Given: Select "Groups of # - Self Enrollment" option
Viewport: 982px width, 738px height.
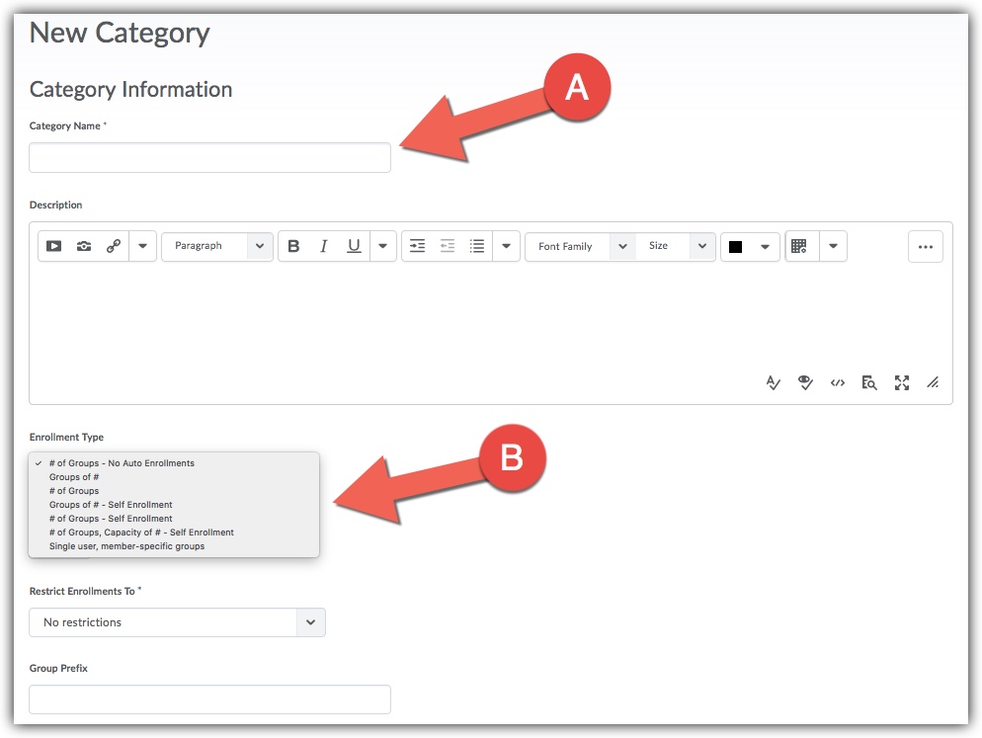Looking at the screenshot, I should [x=111, y=505].
